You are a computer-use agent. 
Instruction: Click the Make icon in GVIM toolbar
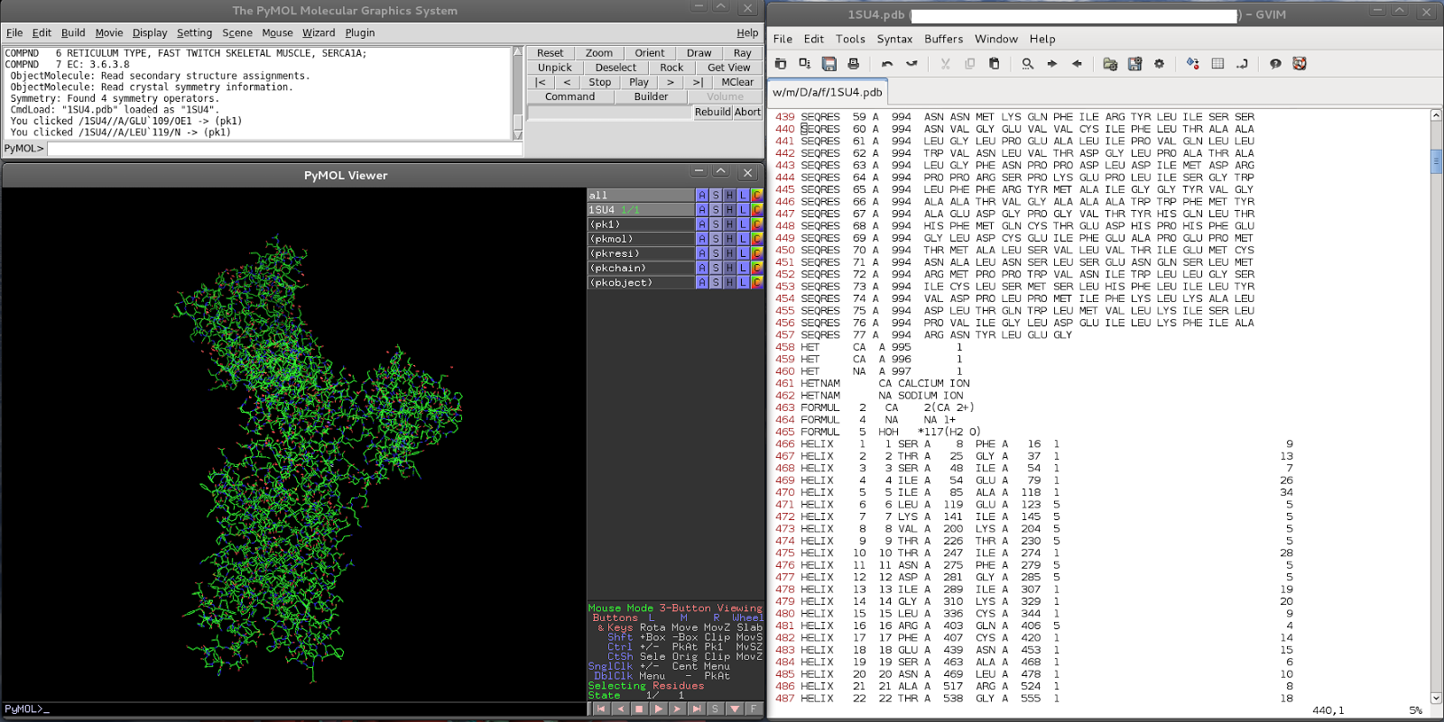[x=1193, y=64]
